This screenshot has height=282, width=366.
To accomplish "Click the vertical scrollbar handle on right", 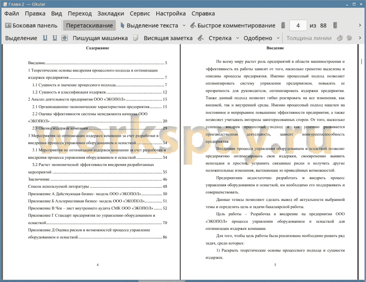I will 361,61.
